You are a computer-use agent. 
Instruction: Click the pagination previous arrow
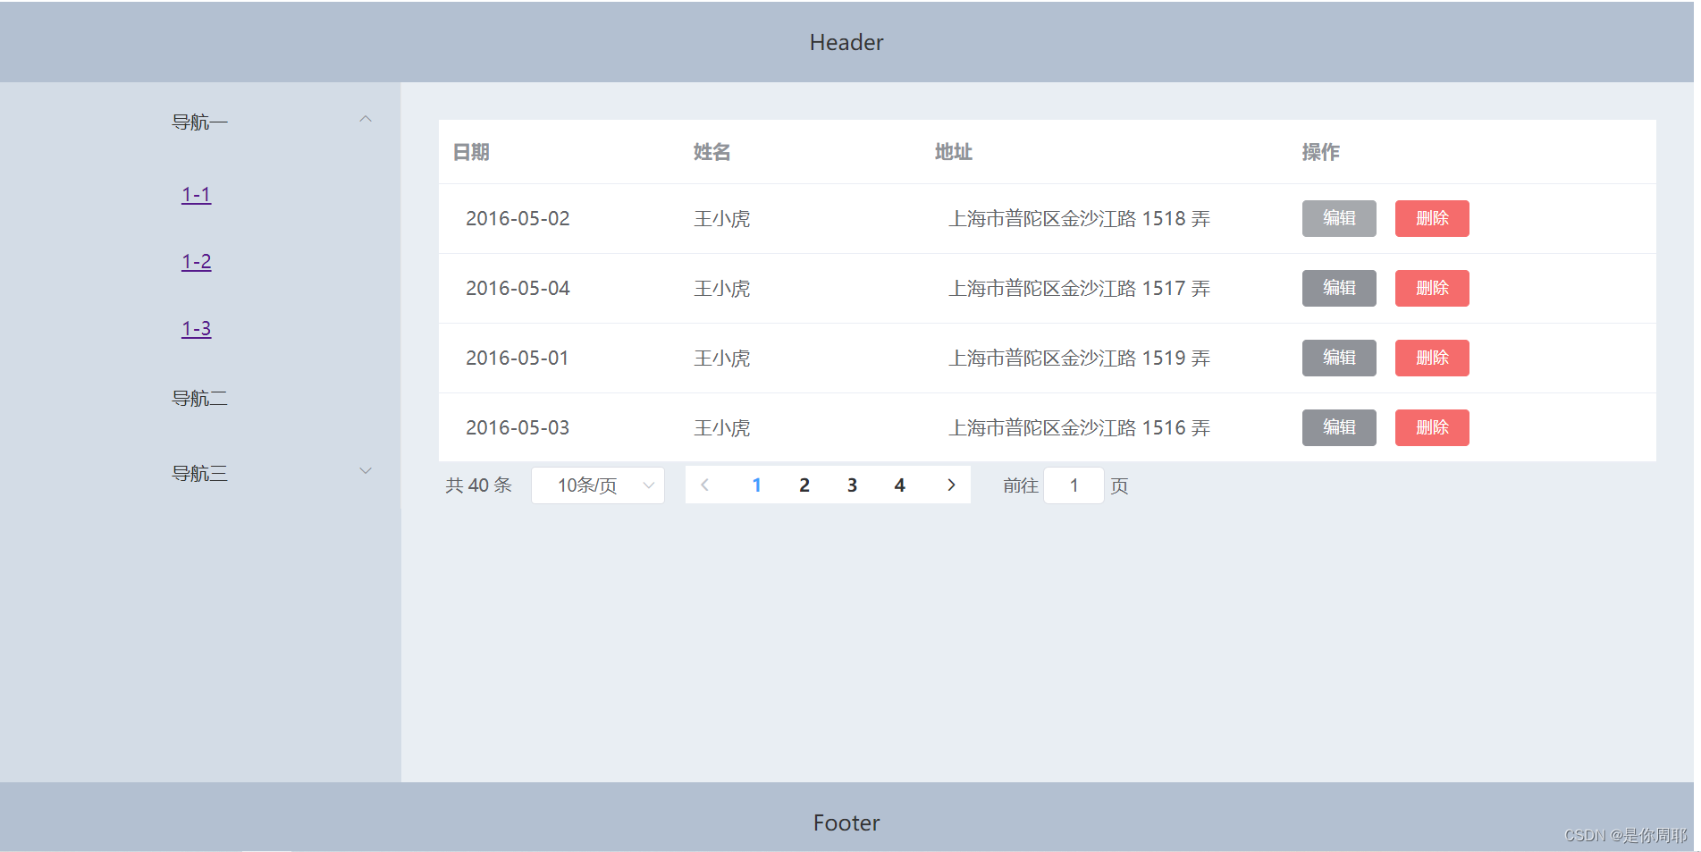pyautogui.click(x=705, y=485)
